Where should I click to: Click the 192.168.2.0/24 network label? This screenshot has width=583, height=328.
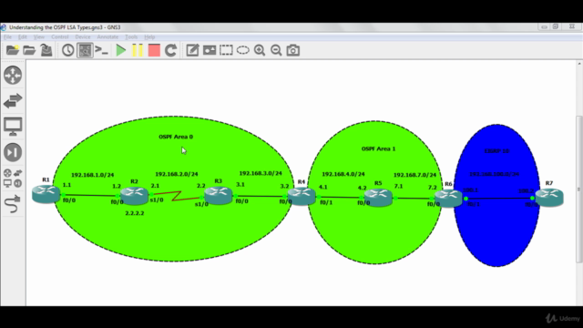tap(177, 174)
